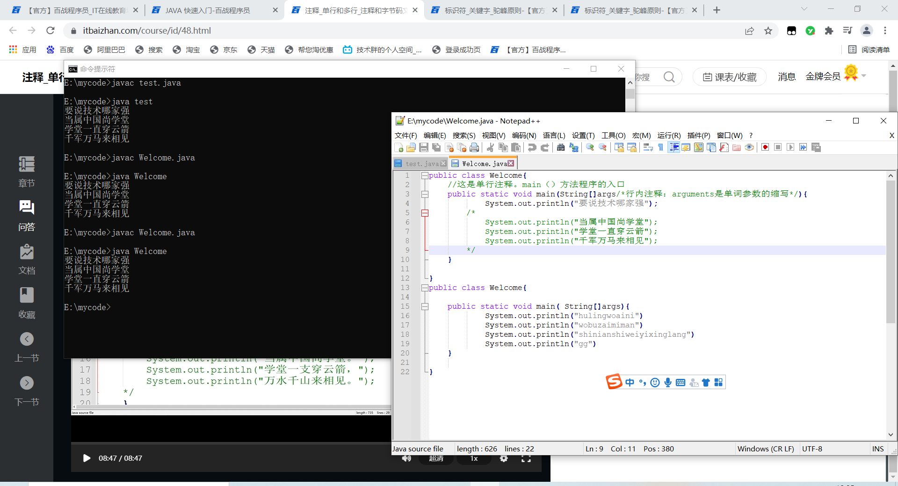Click the Stop recording macro icon
The width and height of the screenshot is (898, 486).
778,148
